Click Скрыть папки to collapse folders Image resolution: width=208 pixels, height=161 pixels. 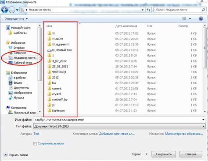[x=16, y=155]
